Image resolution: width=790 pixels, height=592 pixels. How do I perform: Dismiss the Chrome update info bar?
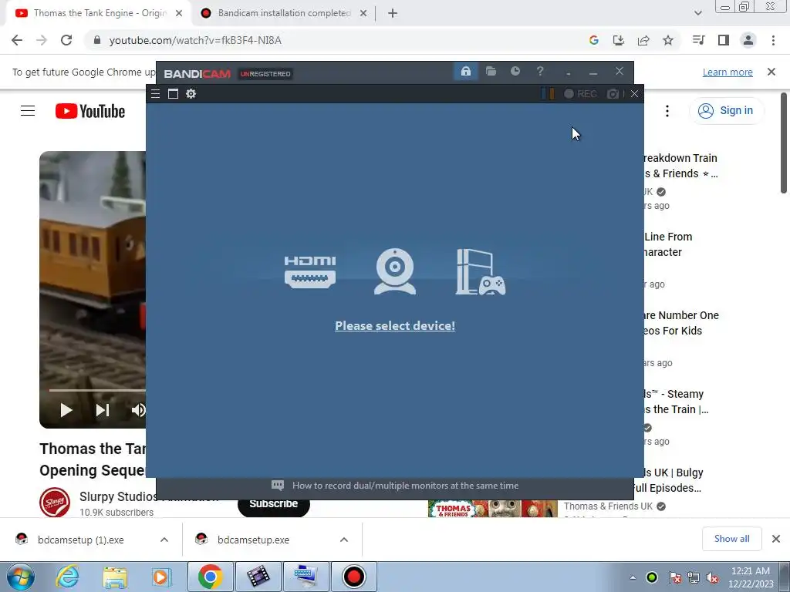click(771, 72)
